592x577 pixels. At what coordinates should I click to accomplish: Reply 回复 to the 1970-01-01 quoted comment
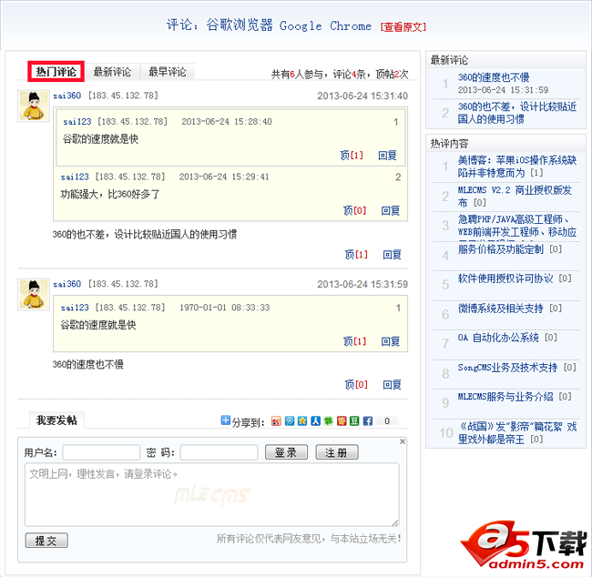391,341
